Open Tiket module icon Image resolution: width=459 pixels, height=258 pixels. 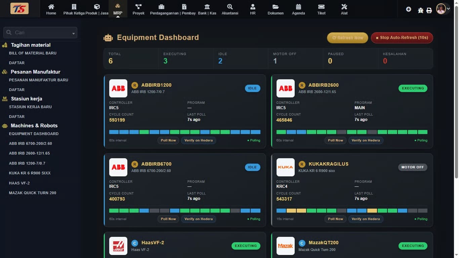click(321, 6)
